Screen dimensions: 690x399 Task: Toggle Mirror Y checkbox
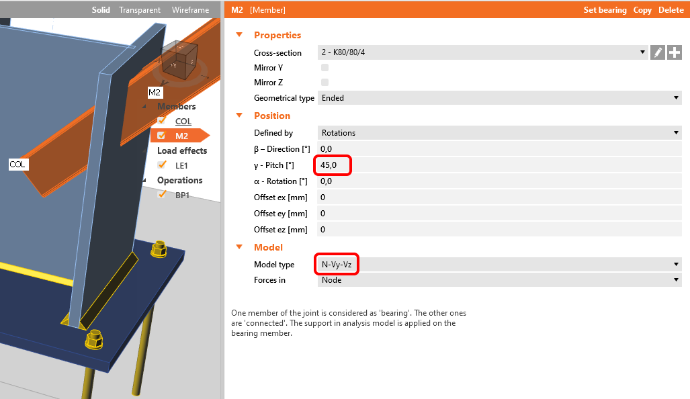(x=325, y=67)
